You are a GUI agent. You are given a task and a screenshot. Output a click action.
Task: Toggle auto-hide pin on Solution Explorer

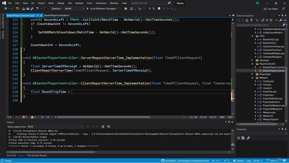pos(282,15)
